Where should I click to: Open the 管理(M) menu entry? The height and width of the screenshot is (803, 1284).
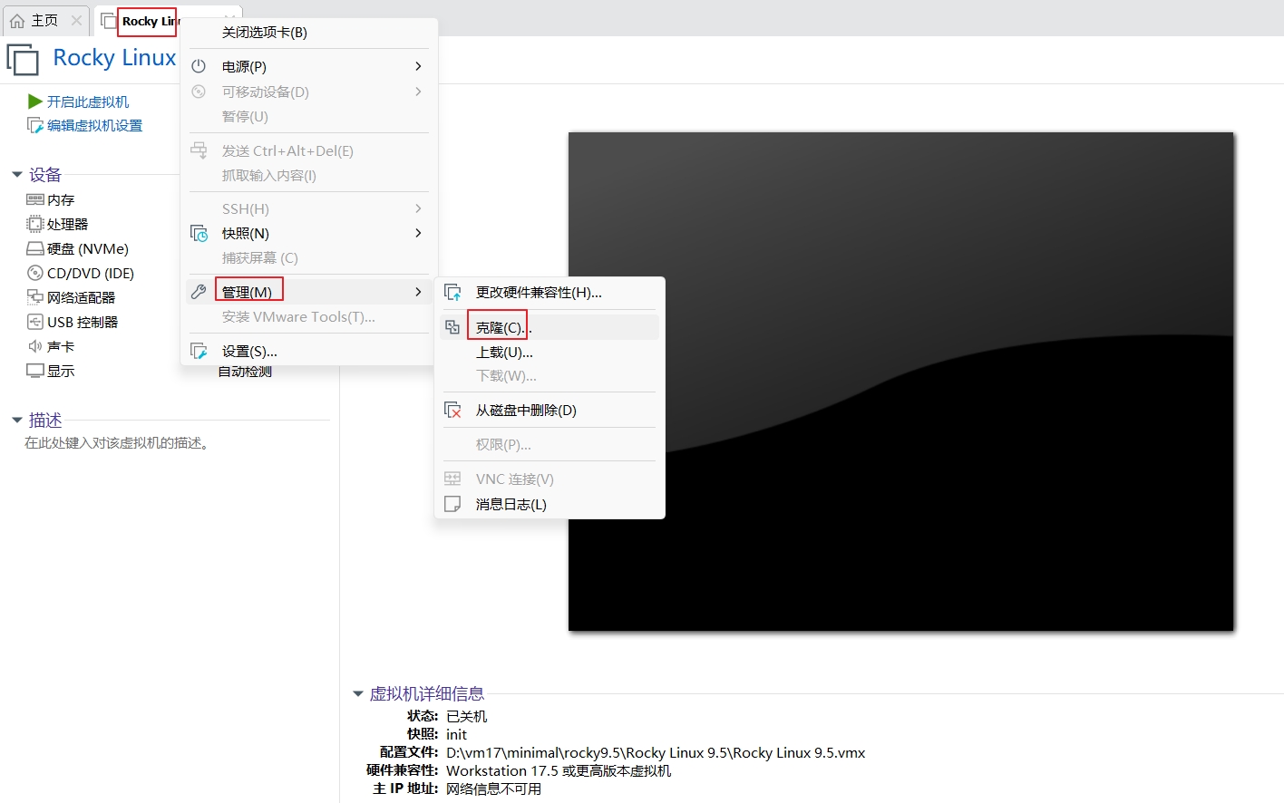coord(309,292)
